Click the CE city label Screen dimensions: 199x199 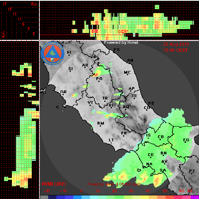pos(151,155)
